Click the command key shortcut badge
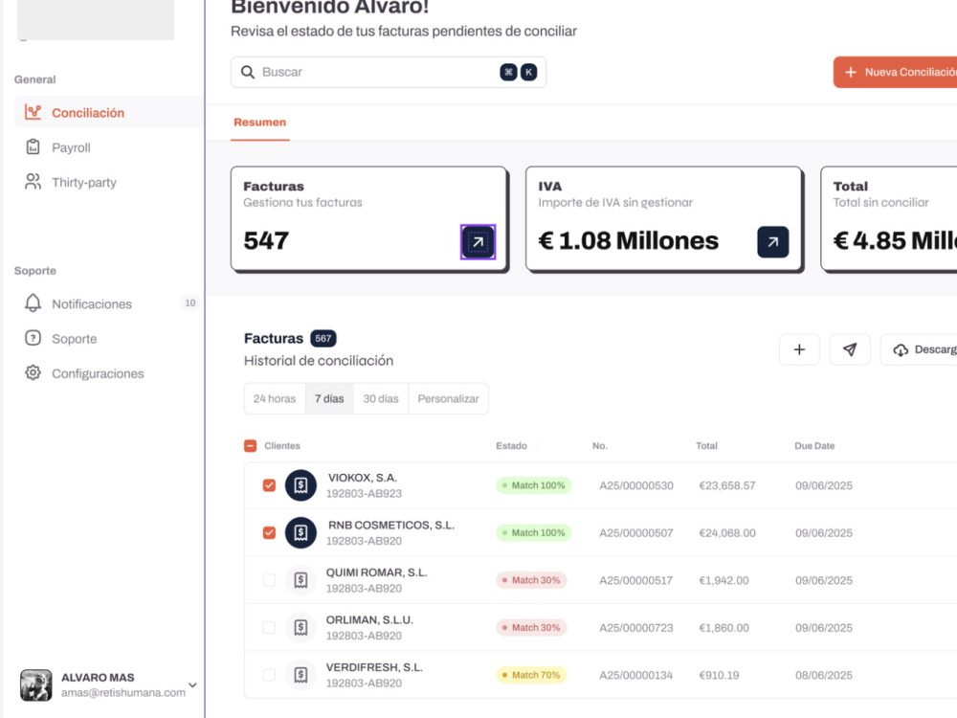This screenshot has width=957, height=718. click(x=508, y=72)
